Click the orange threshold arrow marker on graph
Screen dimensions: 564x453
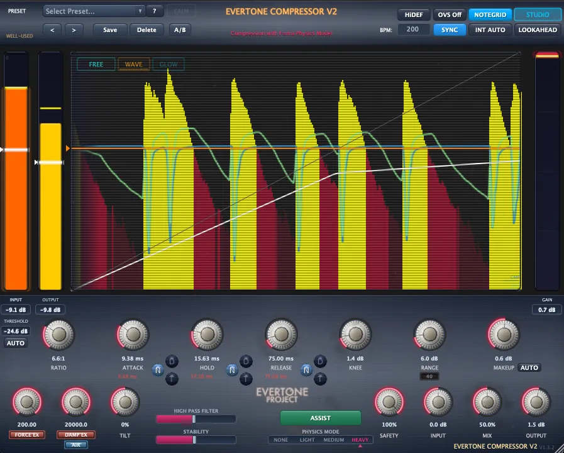point(68,148)
